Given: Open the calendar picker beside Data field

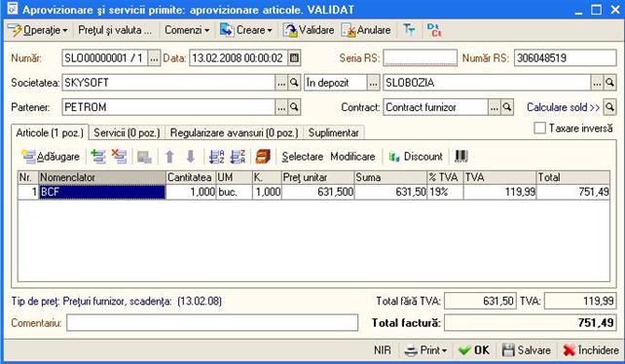Looking at the screenshot, I should point(294,57).
